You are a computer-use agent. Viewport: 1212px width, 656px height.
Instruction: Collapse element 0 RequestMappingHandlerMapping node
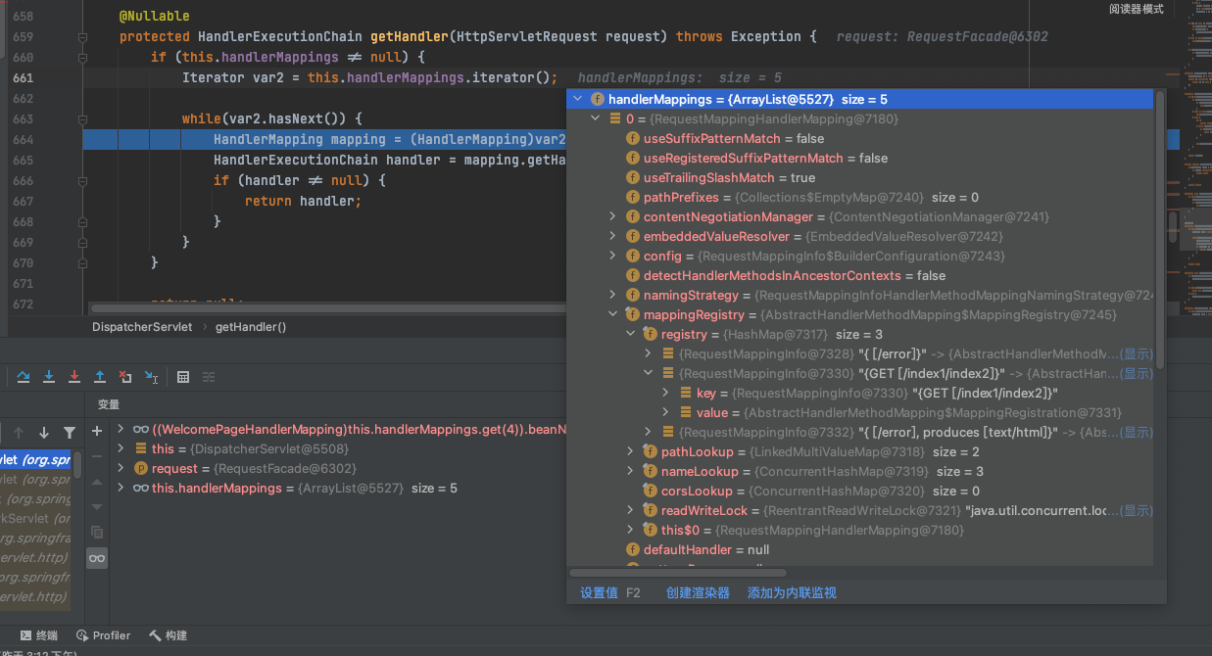(x=595, y=118)
